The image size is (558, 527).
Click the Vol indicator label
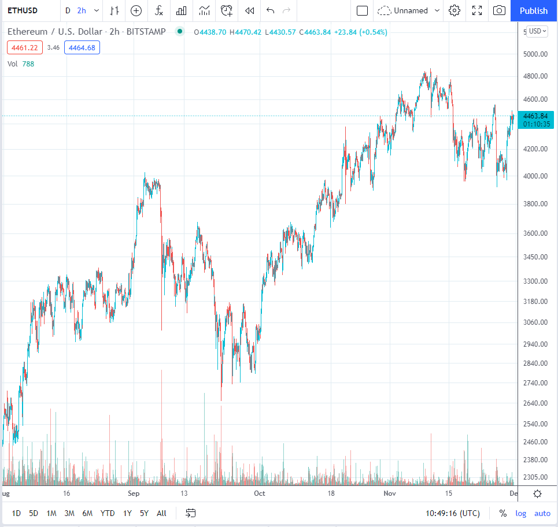(x=13, y=64)
